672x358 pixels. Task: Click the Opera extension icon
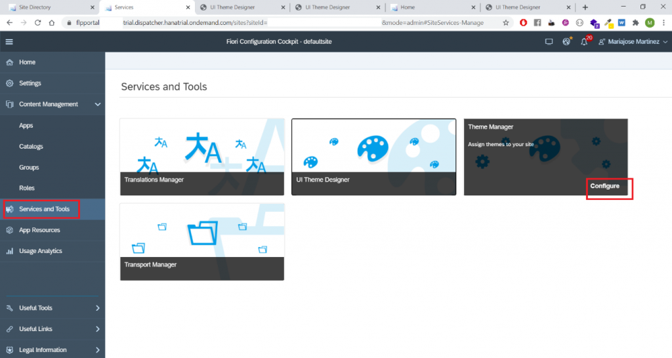pos(523,23)
